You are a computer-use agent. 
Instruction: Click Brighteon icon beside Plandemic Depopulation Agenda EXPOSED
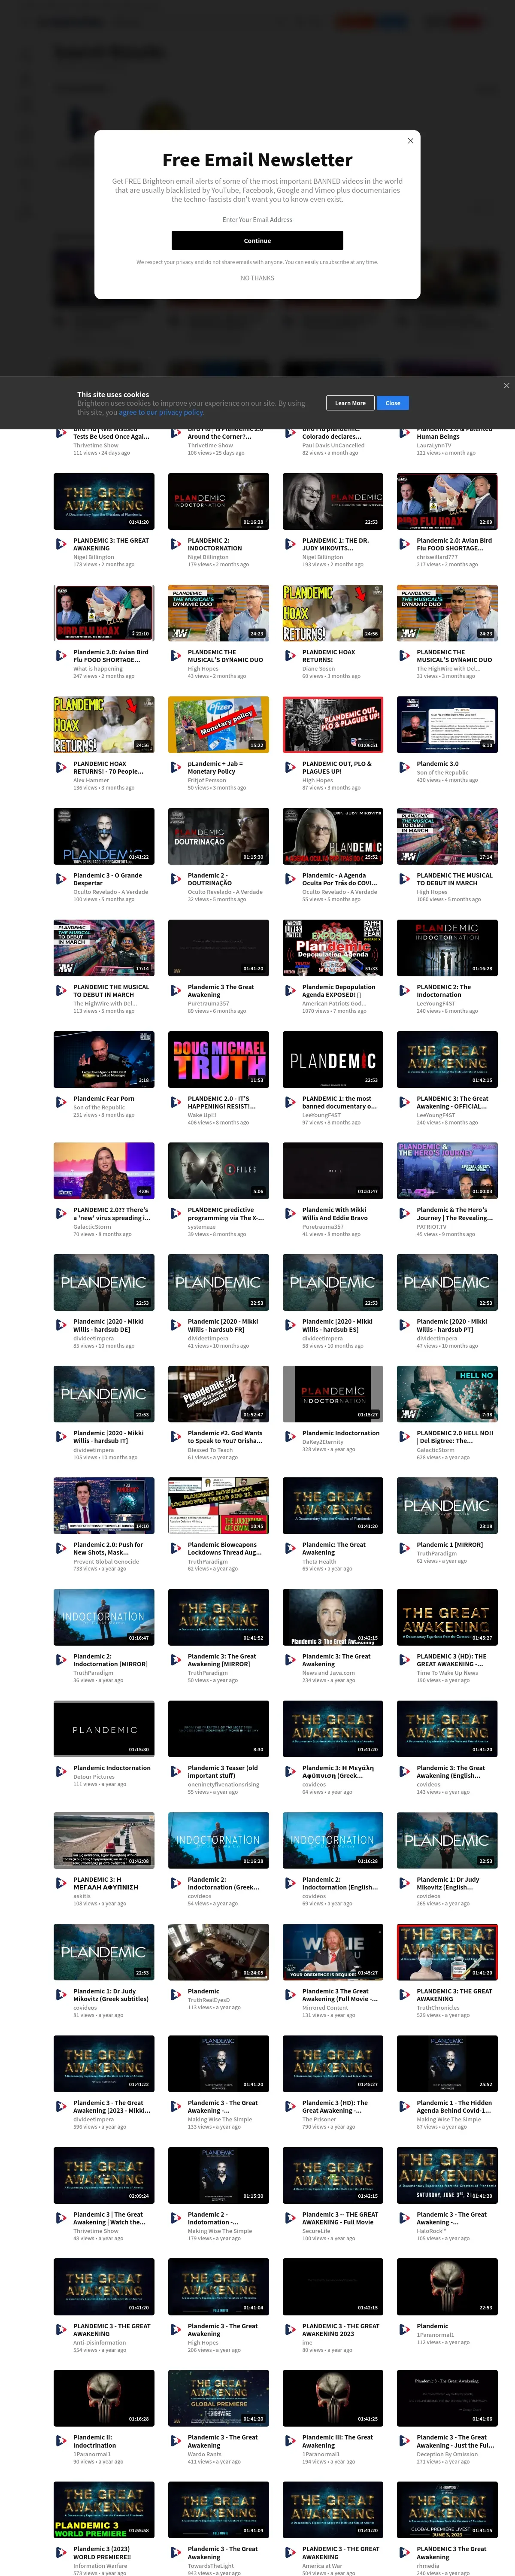tap(291, 991)
